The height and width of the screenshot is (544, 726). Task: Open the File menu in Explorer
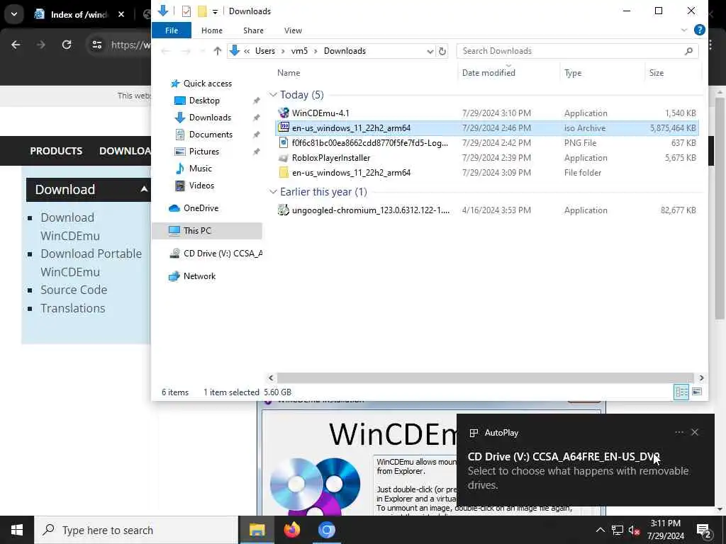172,30
